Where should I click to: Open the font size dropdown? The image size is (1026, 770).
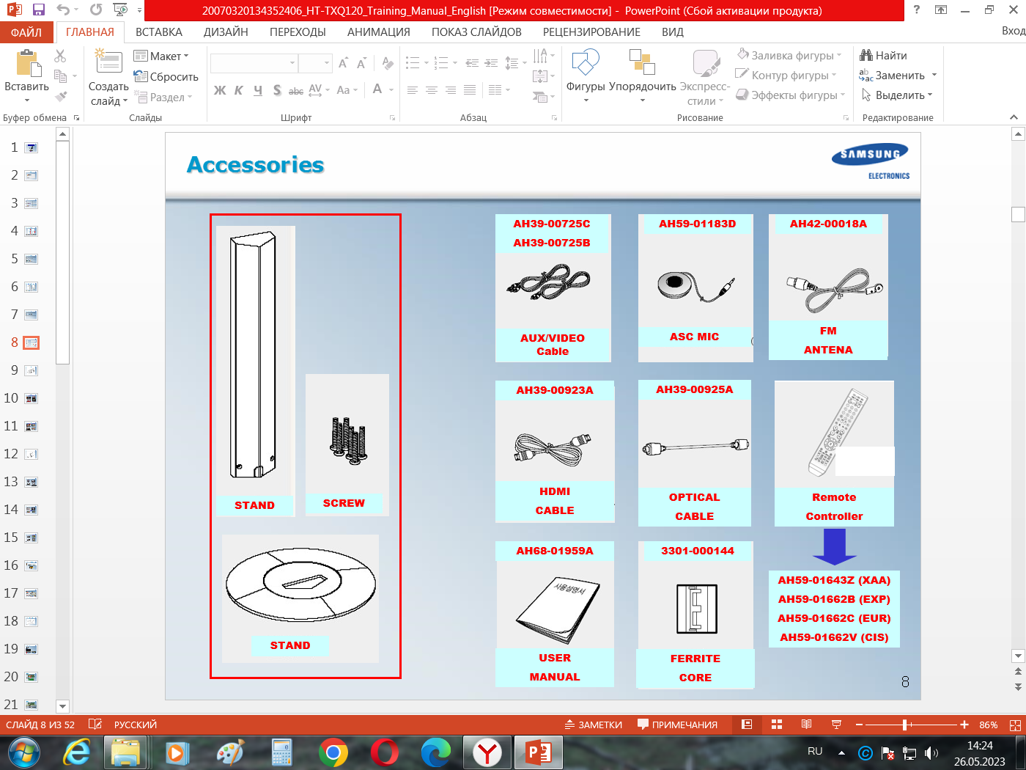tap(326, 63)
